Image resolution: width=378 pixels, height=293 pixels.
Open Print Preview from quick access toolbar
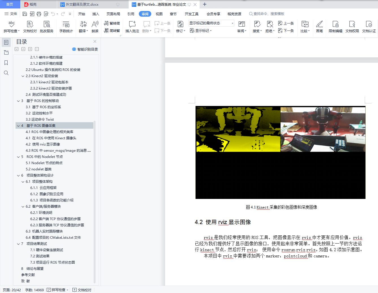(46, 14)
